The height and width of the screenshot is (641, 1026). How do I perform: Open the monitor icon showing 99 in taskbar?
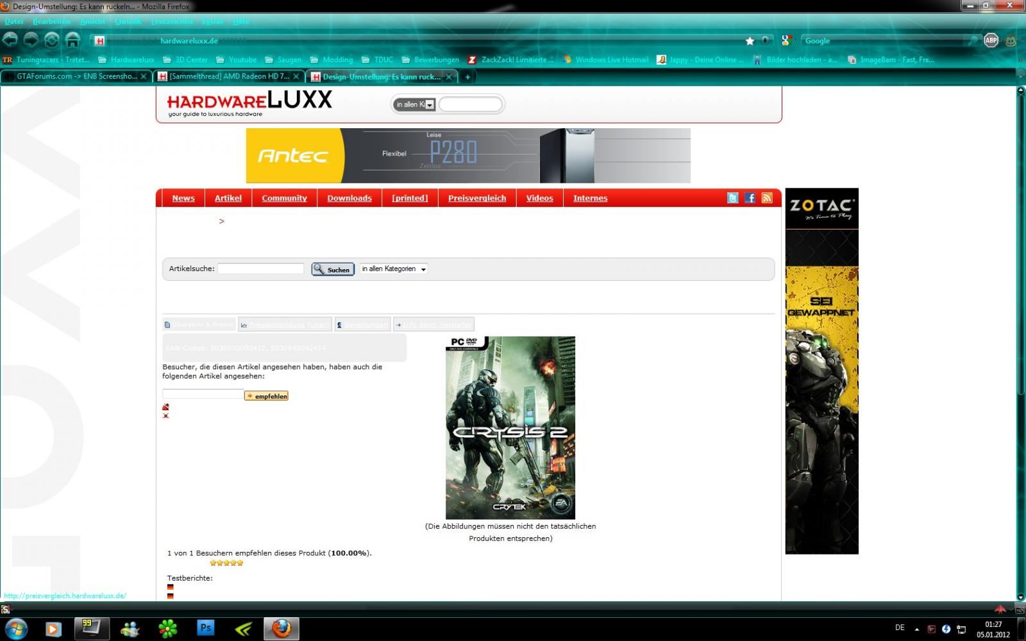click(92, 629)
